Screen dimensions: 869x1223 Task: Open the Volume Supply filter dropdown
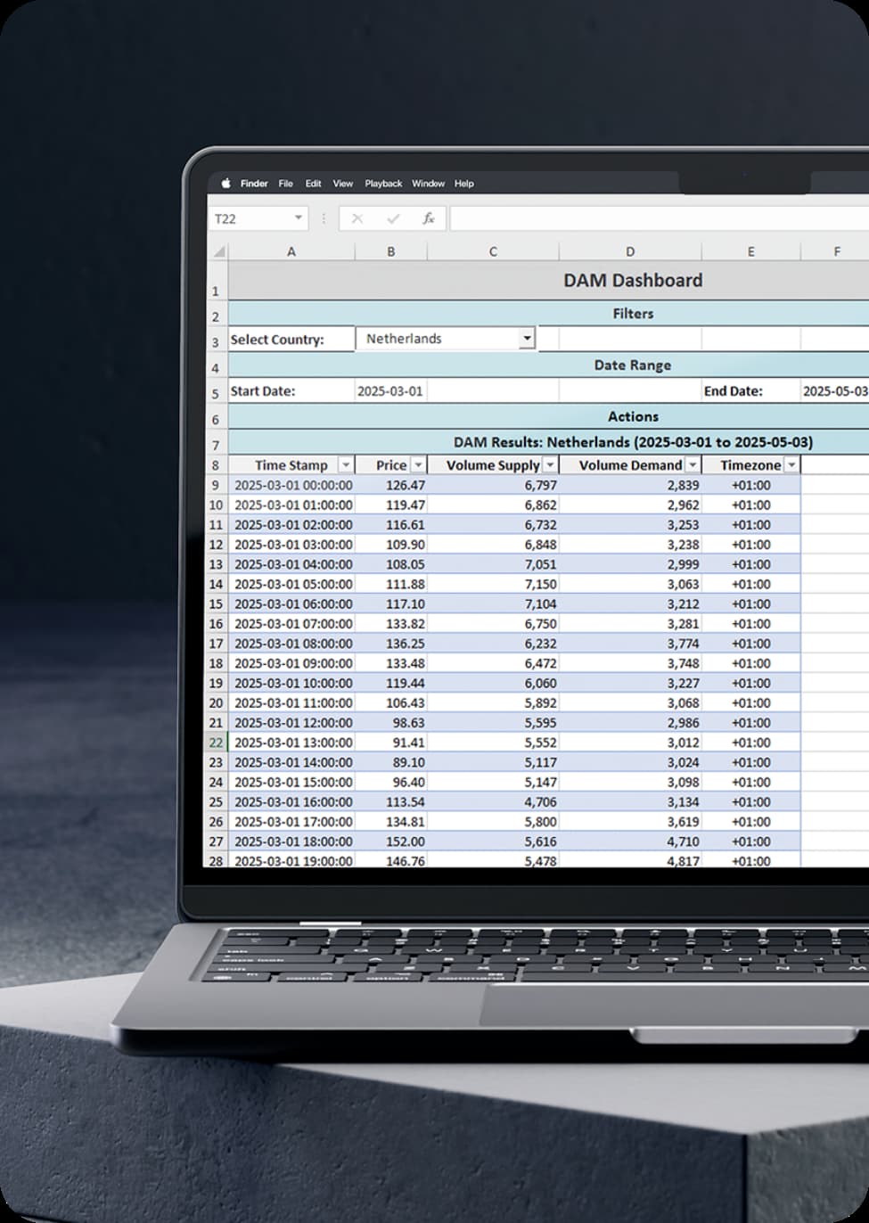tap(550, 464)
